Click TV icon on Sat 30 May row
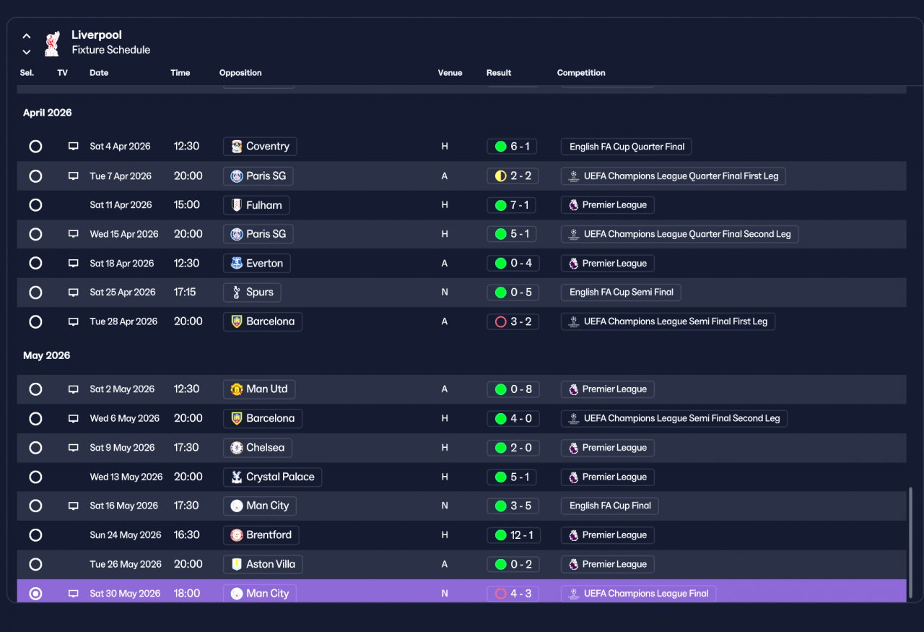This screenshot has width=924, height=632. 73,594
